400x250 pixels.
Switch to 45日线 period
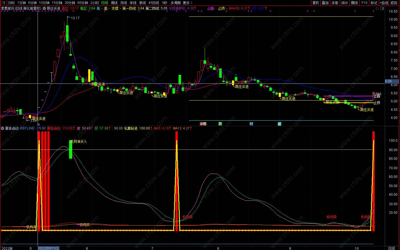(x=153, y=3)
